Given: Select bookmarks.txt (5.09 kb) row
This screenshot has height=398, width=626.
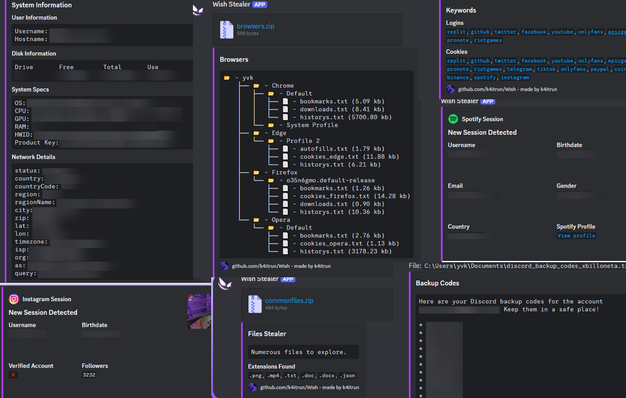Looking at the screenshot, I should pyautogui.click(x=342, y=101).
